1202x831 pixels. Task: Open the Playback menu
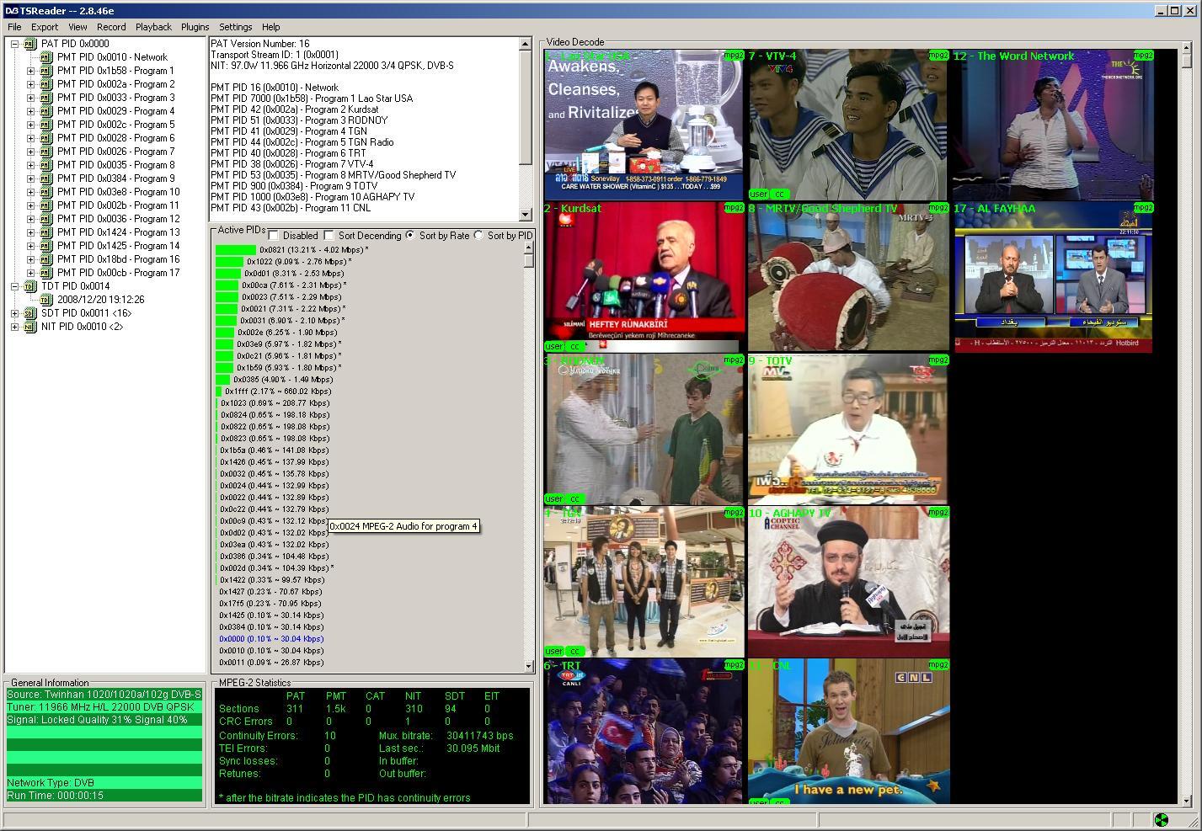coord(153,27)
